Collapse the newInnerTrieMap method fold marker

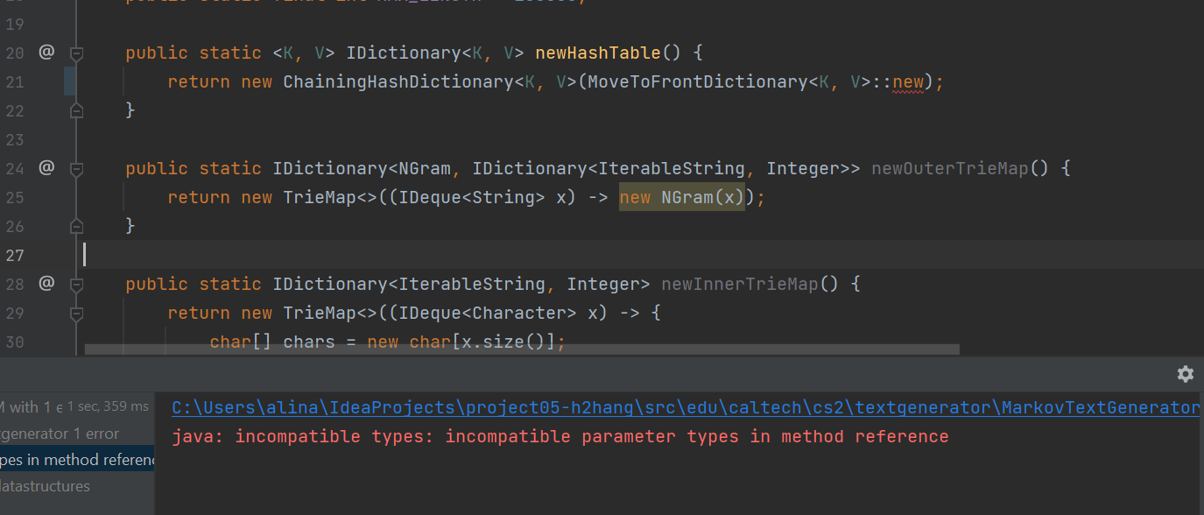pos(76,285)
